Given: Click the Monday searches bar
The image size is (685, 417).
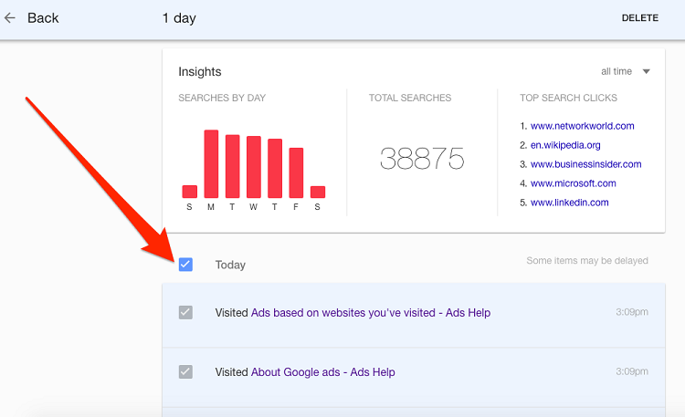Looking at the screenshot, I should pyautogui.click(x=211, y=164).
